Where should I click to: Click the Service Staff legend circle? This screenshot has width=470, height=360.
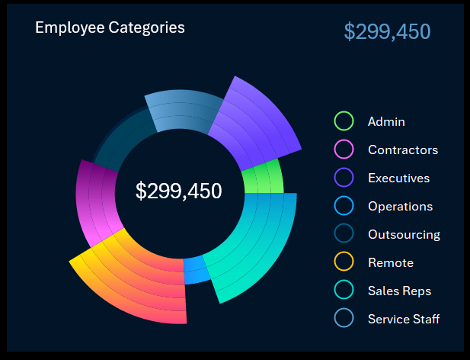point(344,319)
